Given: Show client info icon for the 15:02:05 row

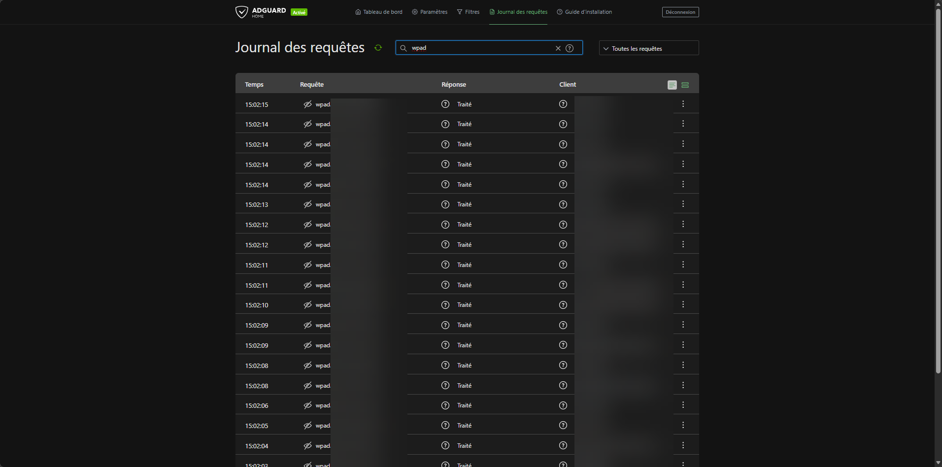Looking at the screenshot, I should tap(563, 425).
